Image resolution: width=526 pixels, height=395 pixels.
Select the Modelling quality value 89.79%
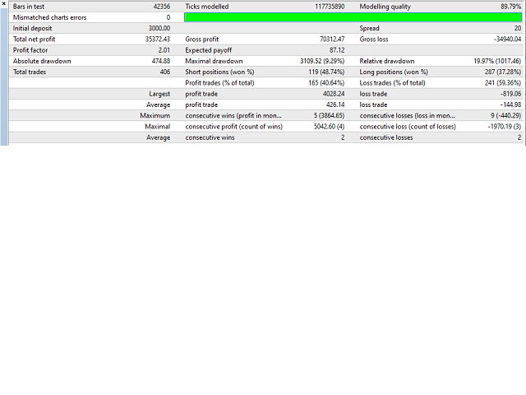pyautogui.click(x=506, y=7)
